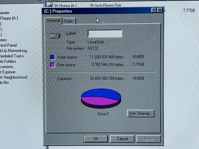Open Control Panel in the folder tree
Viewport: 199px width, 149px height.
click(8, 45)
